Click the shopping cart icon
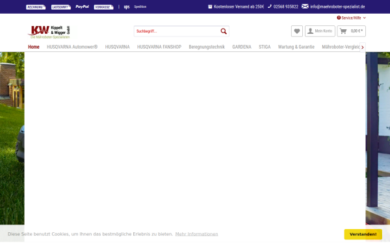The width and height of the screenshot is (390, 244). 343,31
